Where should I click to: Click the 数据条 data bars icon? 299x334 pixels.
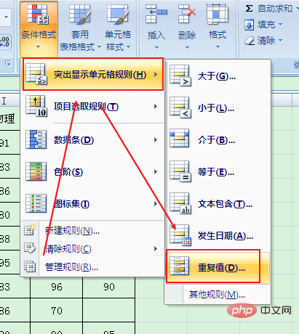[x=36, y=139]
